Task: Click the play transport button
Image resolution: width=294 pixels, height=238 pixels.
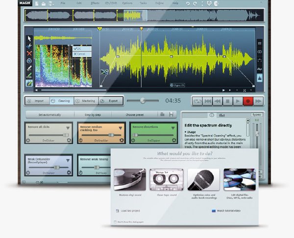Action: point(238,101)
